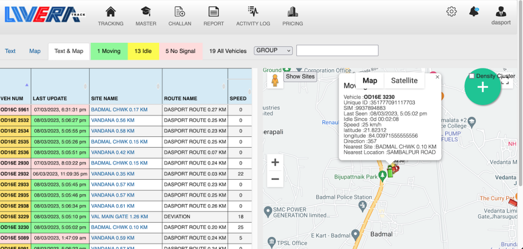
Task: Zoom in on the map
Action: pos(275,163)
